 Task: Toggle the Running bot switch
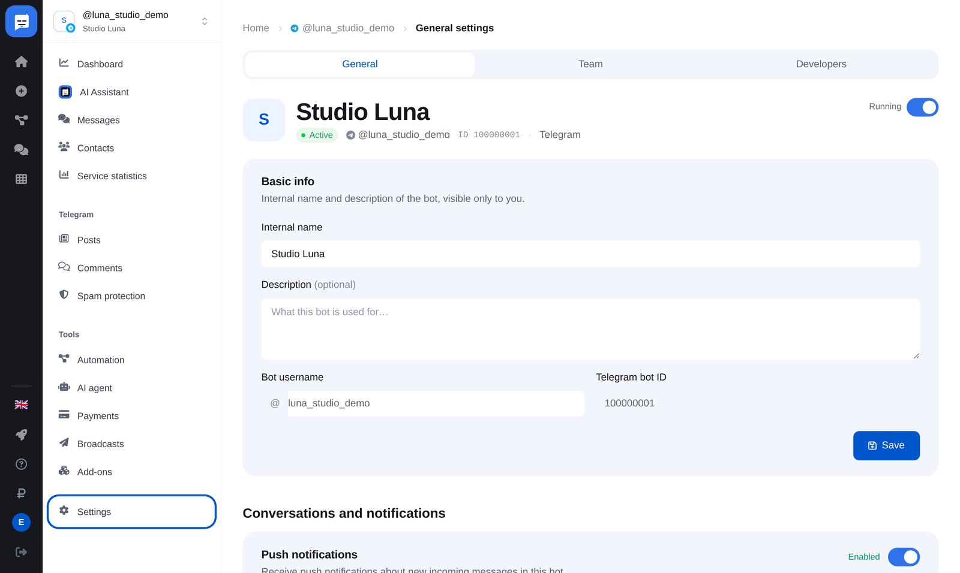[x=922, y=107]
